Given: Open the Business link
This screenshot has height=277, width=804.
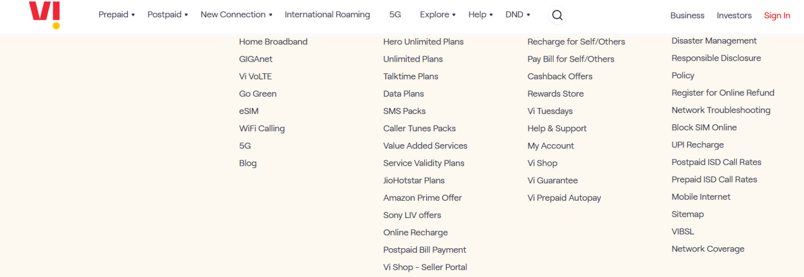Looking at the screenshot, I should pos(687,15).
